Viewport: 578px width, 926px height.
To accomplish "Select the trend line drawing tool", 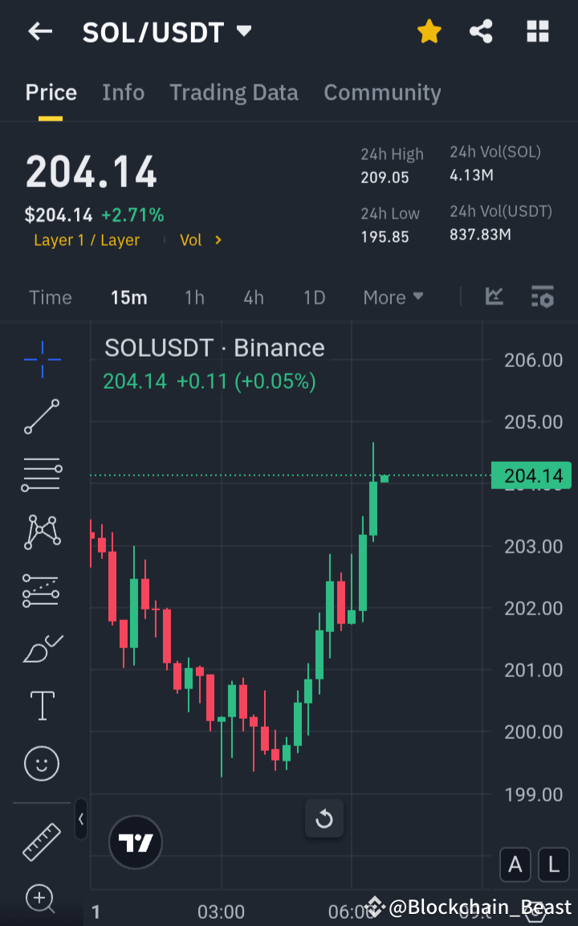I will tap(41, 417).
